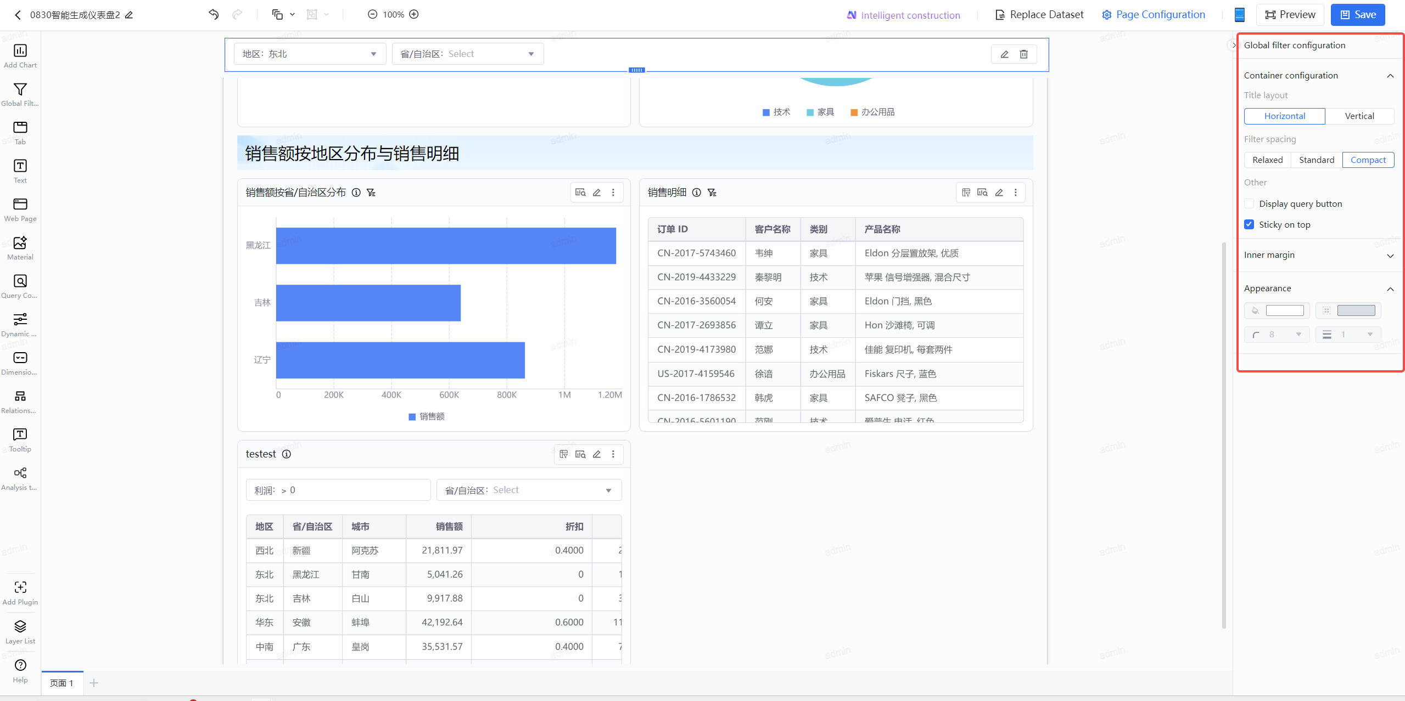The height and width of the screenshot is (701, 1405).
Task: Open Add Plugin
Action: tap(20, 593)
